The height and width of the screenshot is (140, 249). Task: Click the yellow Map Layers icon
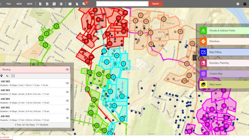click(x=203, y=84)
